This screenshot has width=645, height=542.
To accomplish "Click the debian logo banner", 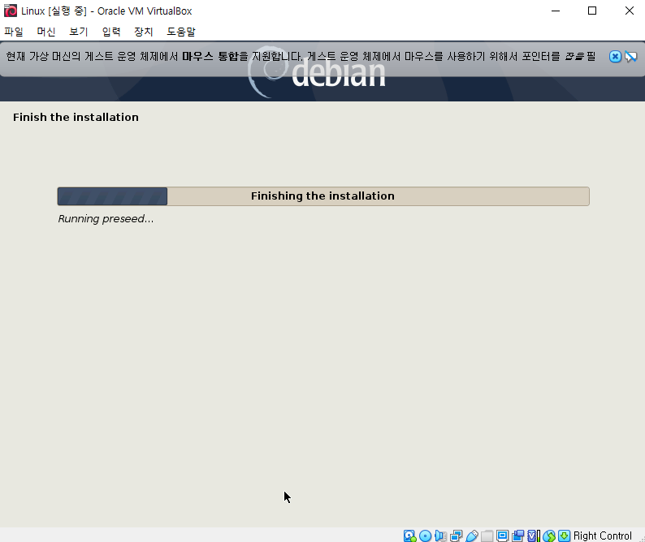I will click(x=317, y=73).
